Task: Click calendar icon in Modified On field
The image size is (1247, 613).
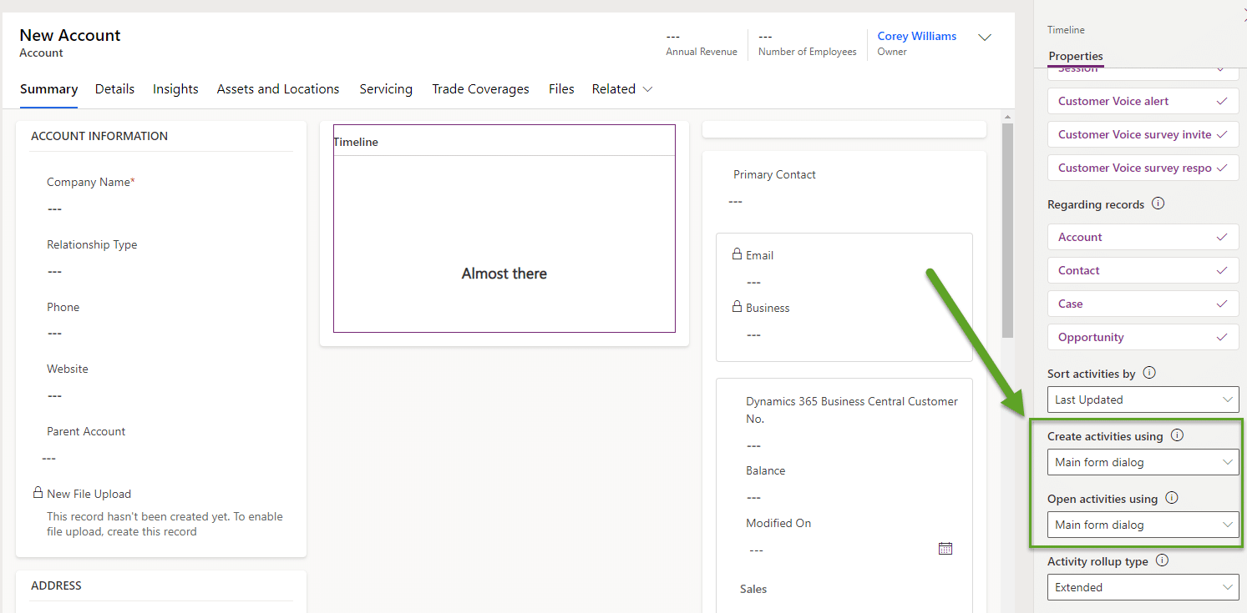Action: pyautogui.click(x=945, y=549)
